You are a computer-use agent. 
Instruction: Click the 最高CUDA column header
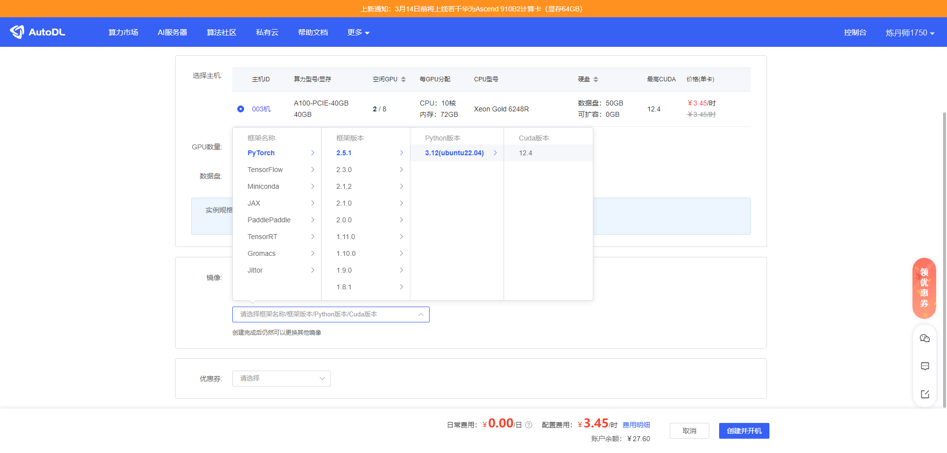pos(661,79)
